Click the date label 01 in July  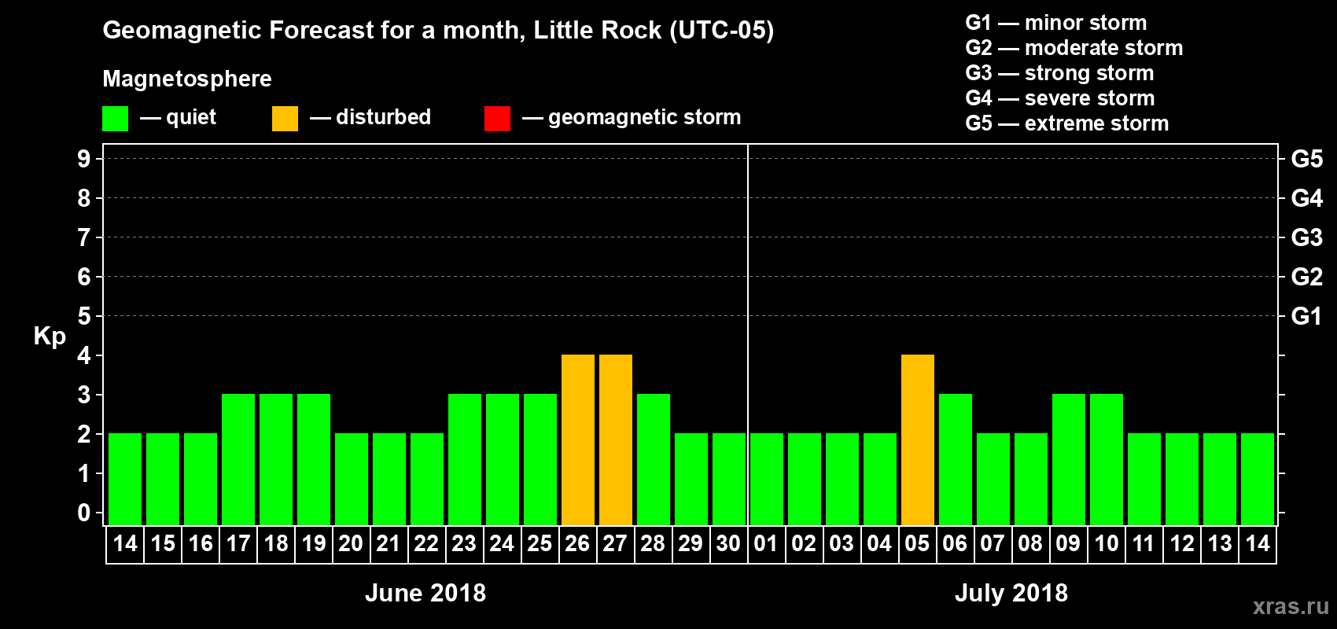pyautogui.click(x=765, y=543)
